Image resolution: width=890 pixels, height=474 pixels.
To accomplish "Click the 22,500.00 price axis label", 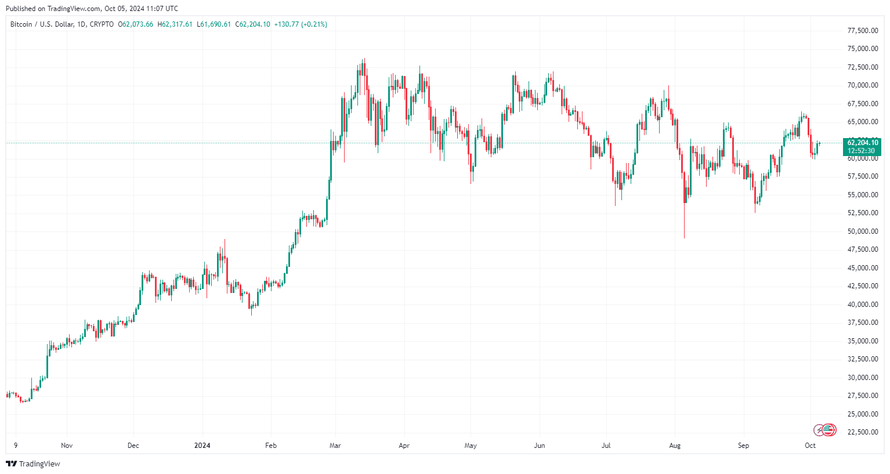I will click(863, 432).
